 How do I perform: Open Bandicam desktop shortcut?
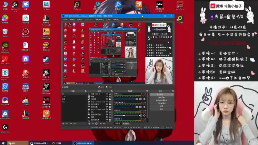coord(25,33)
